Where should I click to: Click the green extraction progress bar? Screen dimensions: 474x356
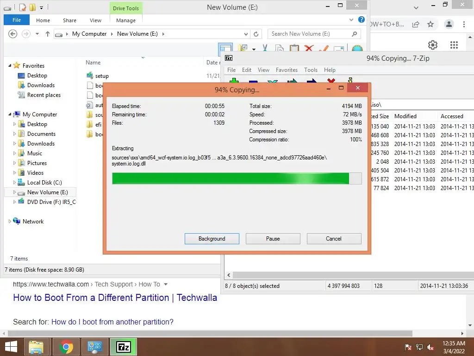(237, 178)
